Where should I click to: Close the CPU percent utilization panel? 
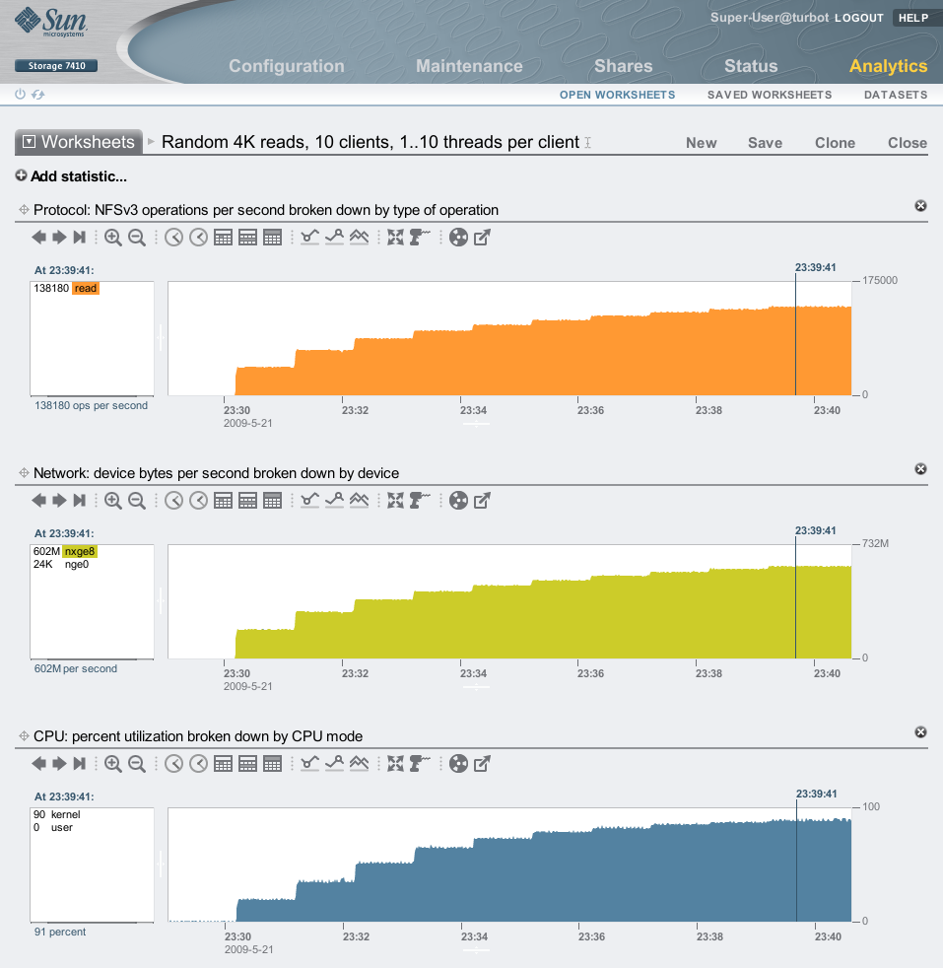[x=920, y=732]
